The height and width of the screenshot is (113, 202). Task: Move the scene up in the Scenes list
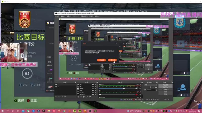click(x=62, y=97)
